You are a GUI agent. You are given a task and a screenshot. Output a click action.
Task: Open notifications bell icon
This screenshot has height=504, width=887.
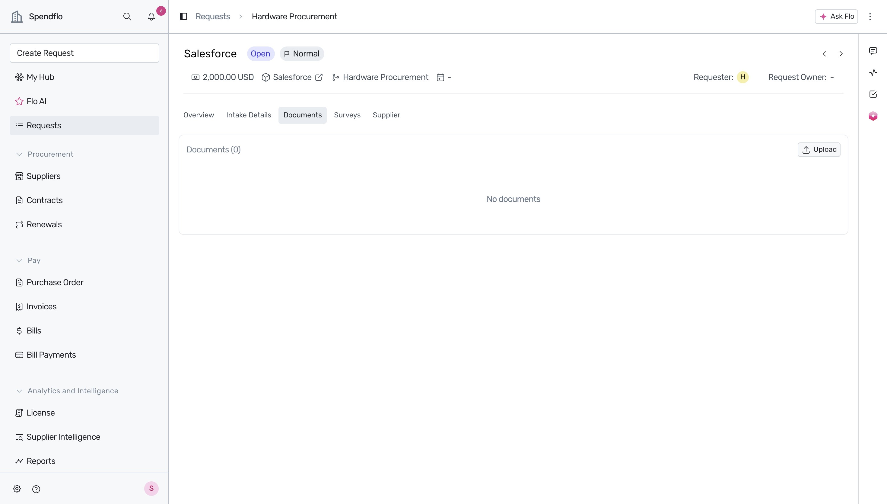coord(151,17)
